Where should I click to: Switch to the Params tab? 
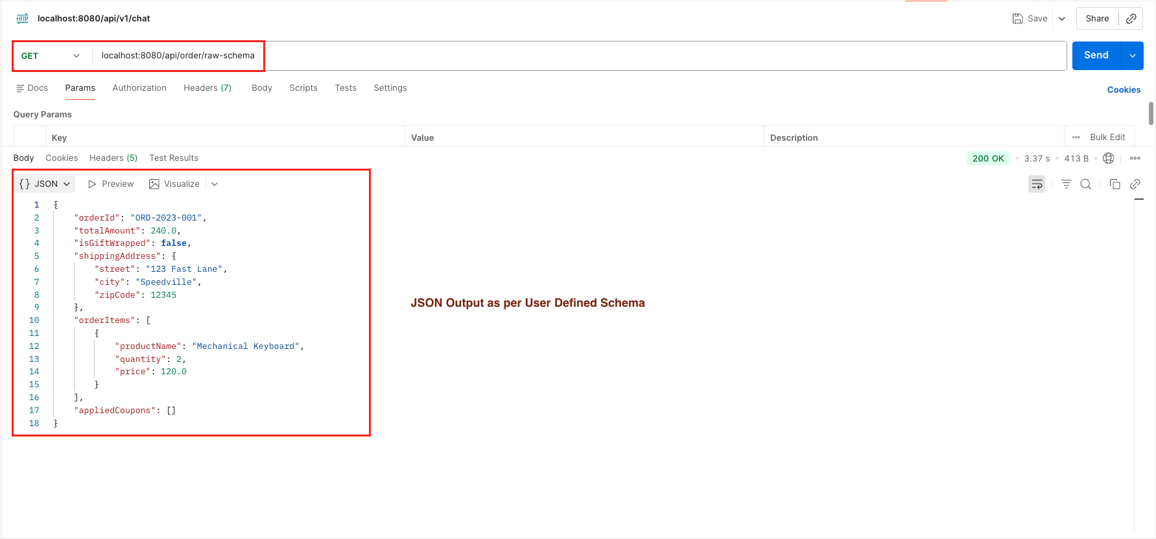click(x=80, y=88)
